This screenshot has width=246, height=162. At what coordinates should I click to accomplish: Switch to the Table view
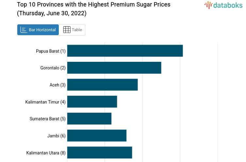72,30
